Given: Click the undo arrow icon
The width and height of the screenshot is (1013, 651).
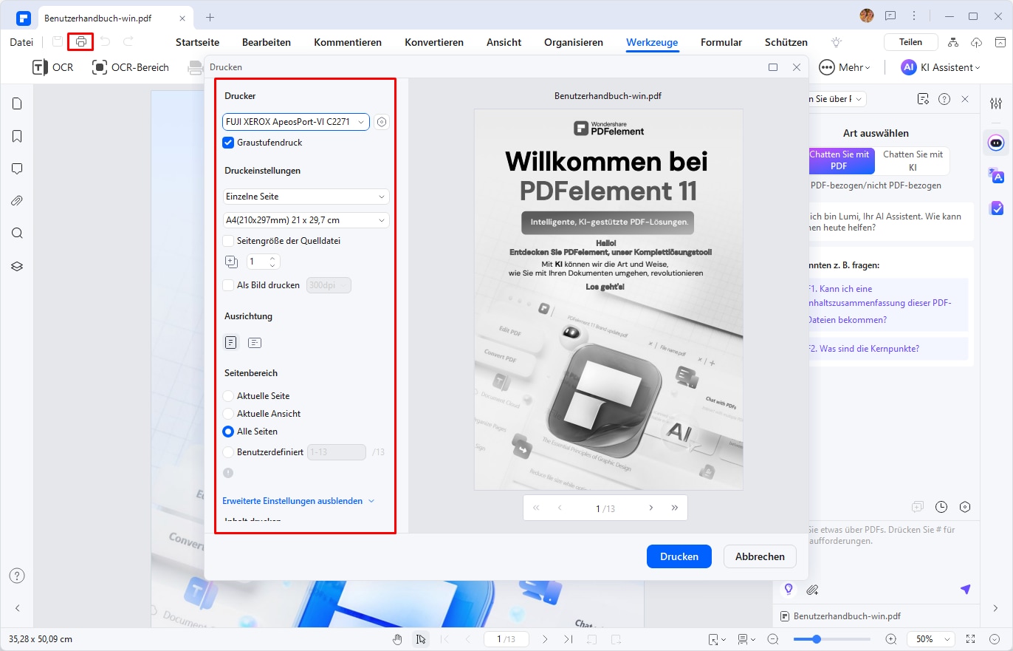Looking at the screenshot, I should click(x=105, y=42).
